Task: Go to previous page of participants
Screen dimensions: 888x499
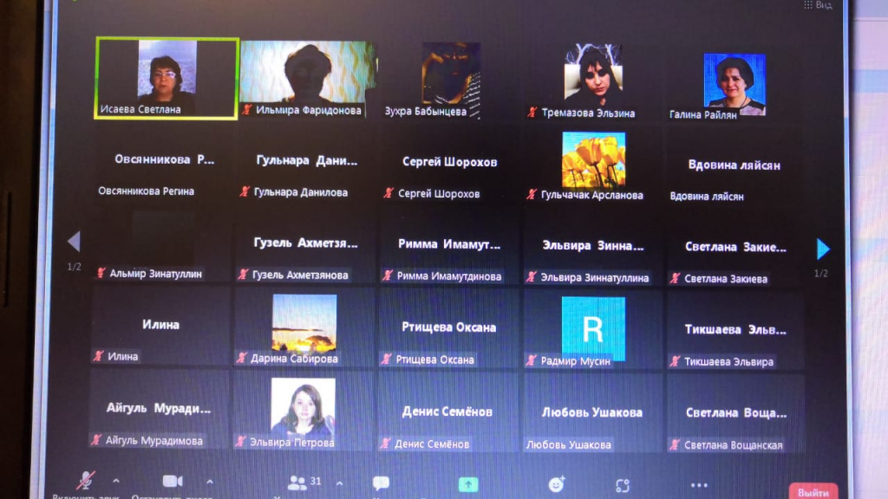Action: click(x=74, y=241)
